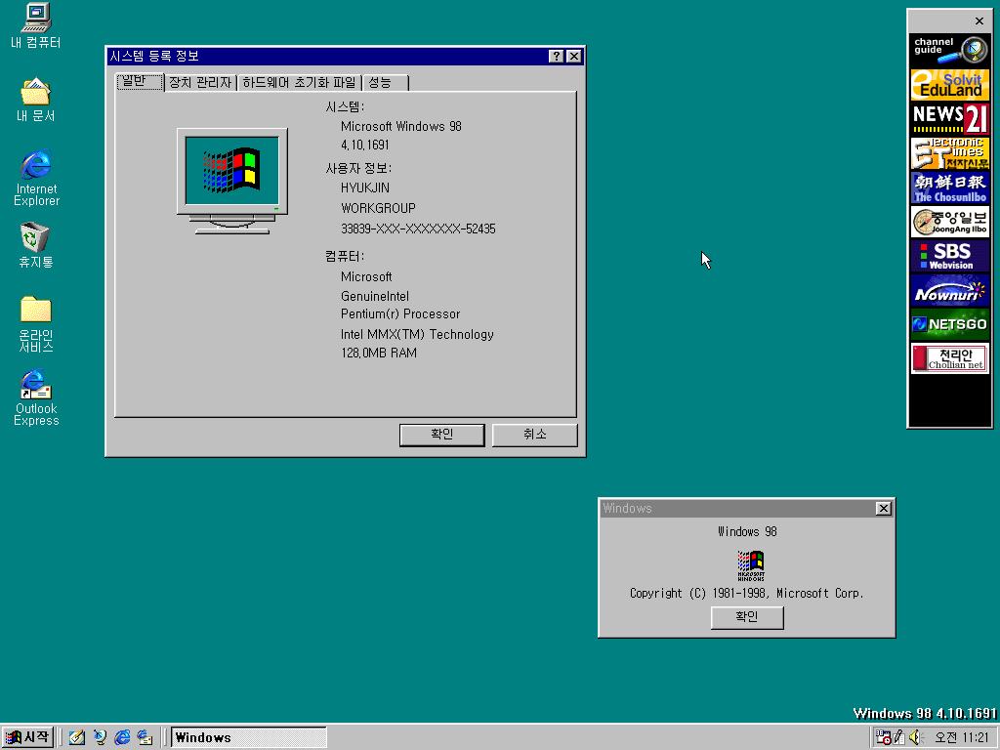Viewport: 1000px width, 750px height.
Task: Open the JoongAng Ilbo channel
Action: [x=949, y=222]
